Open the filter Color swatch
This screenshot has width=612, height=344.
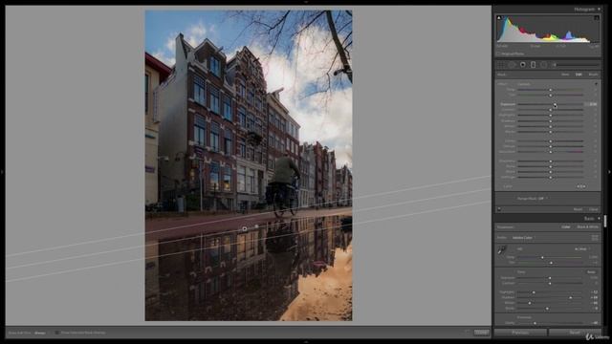tap(581, 186)
